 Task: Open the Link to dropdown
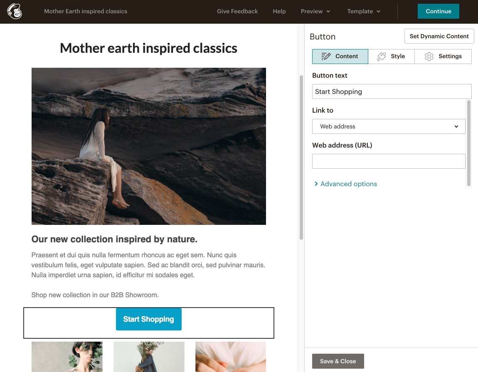388,126
